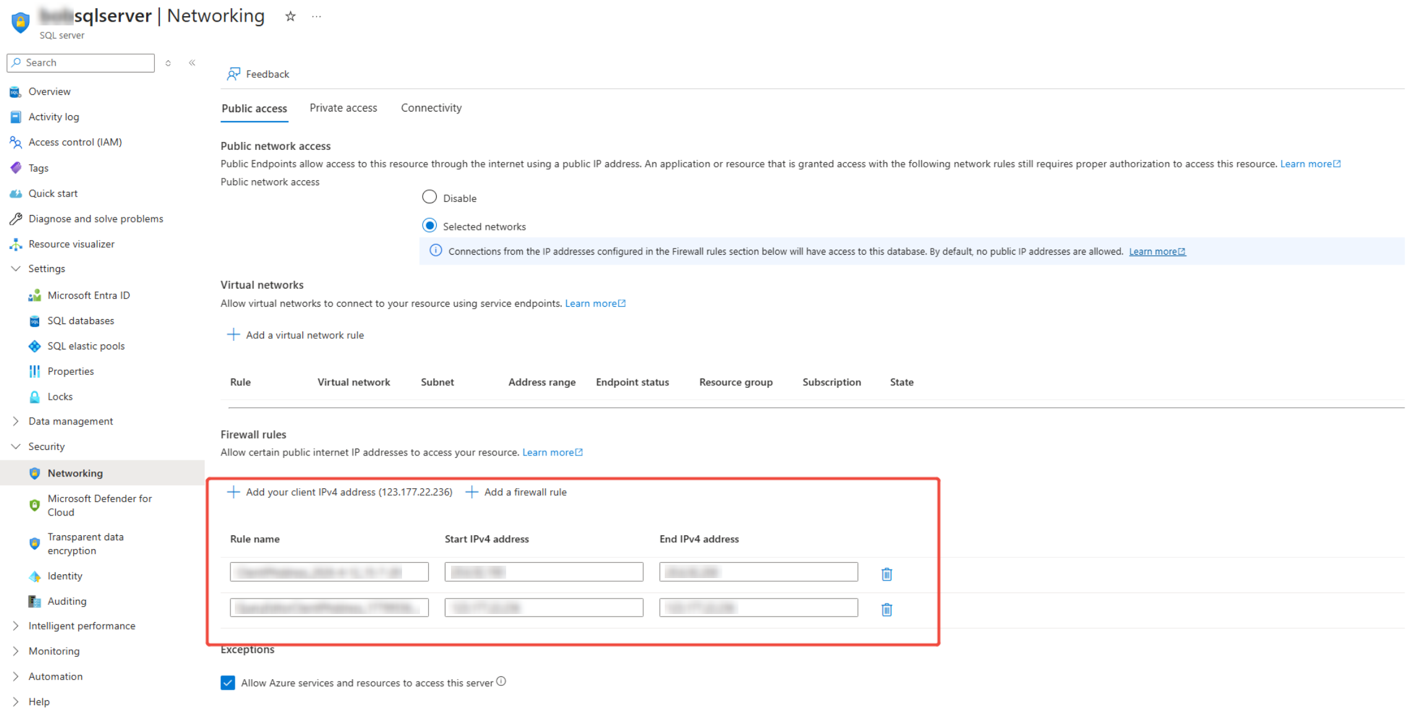This screenshot has height=720, width=1415.
Task: Click the Resource group column header
Action: tap(735, 382)
